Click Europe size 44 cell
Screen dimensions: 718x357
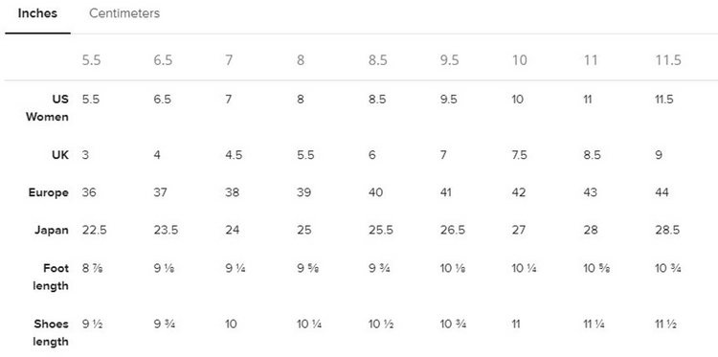pos(662,192)
